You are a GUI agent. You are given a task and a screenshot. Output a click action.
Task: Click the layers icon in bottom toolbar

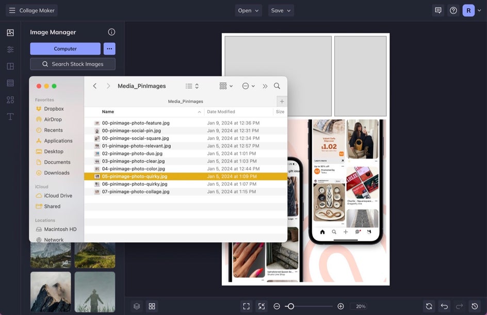pos(137,306)
